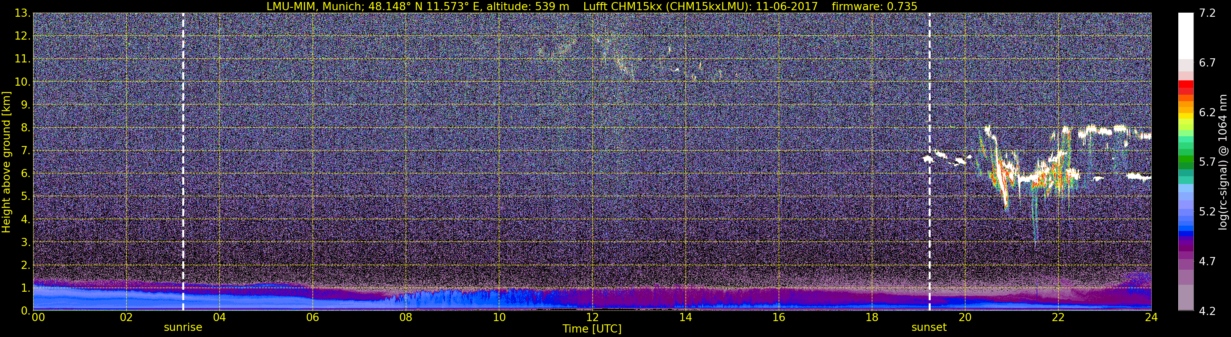This screenshot has width=1231, height=337.
Task: Click the '5.' height tick label
Action: [x=25, y=196]
